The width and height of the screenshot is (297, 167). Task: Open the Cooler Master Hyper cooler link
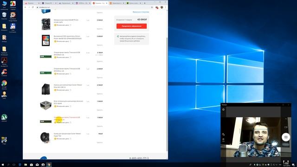click(67, 135)
